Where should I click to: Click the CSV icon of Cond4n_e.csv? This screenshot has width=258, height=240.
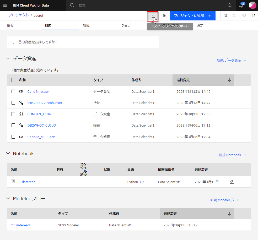(x=21, y=91)
